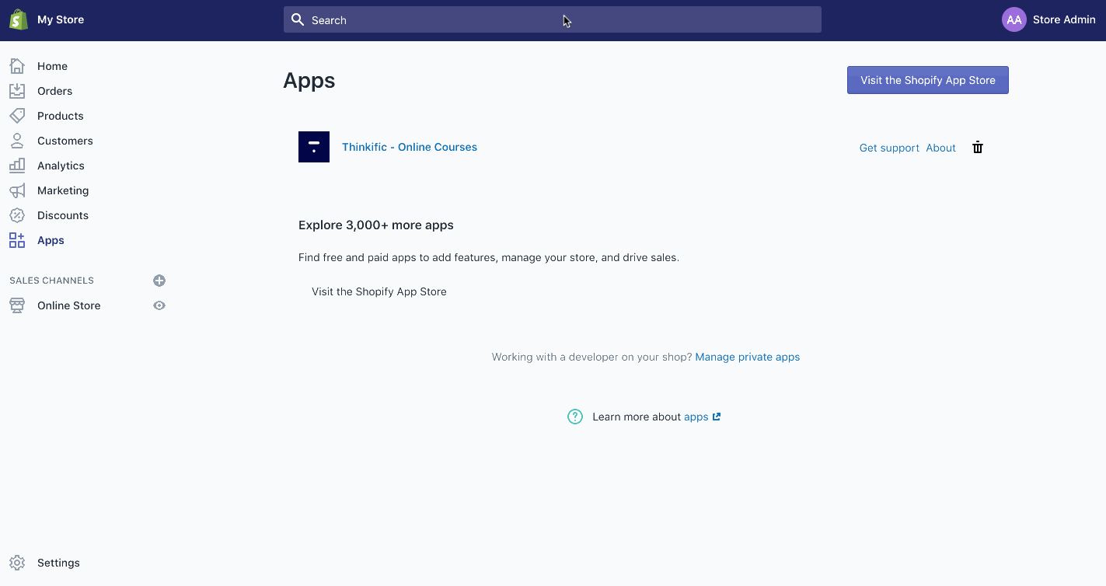Open Manage private apps link
Viewport: 1106px width, 586px height.
[748, 357]
